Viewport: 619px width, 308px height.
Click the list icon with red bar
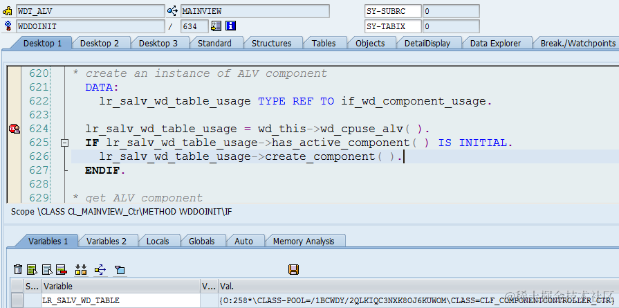[x=61, y=270]
